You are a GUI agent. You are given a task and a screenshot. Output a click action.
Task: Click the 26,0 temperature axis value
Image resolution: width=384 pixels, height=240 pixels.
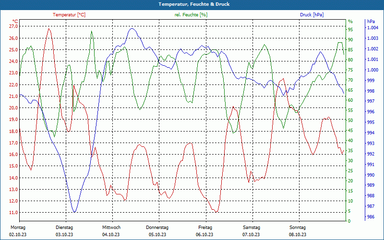click(13, 38)
